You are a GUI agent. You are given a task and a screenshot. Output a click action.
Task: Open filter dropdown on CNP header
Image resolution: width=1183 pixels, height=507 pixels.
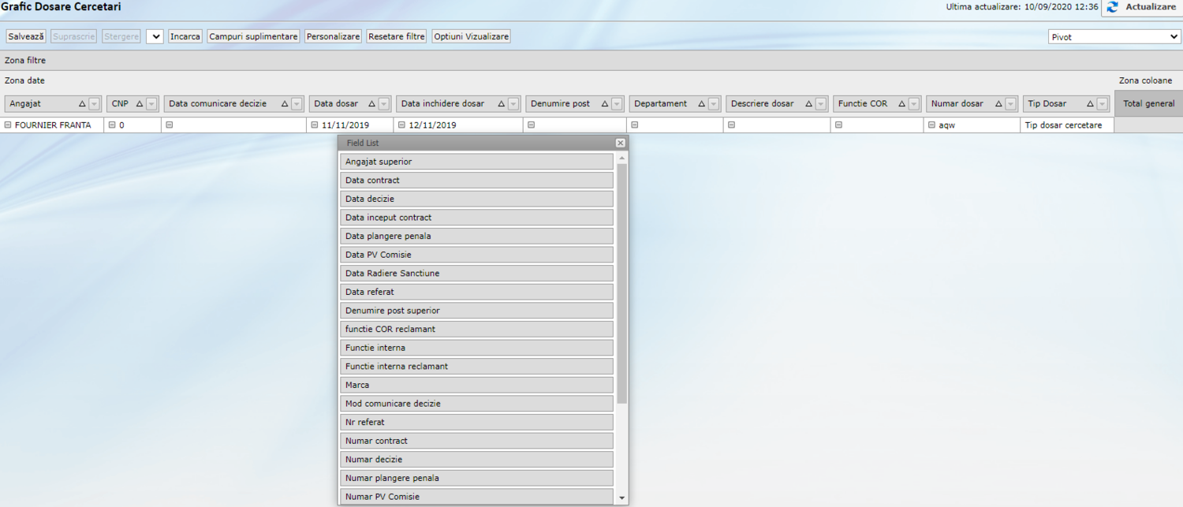click(151, 104)
